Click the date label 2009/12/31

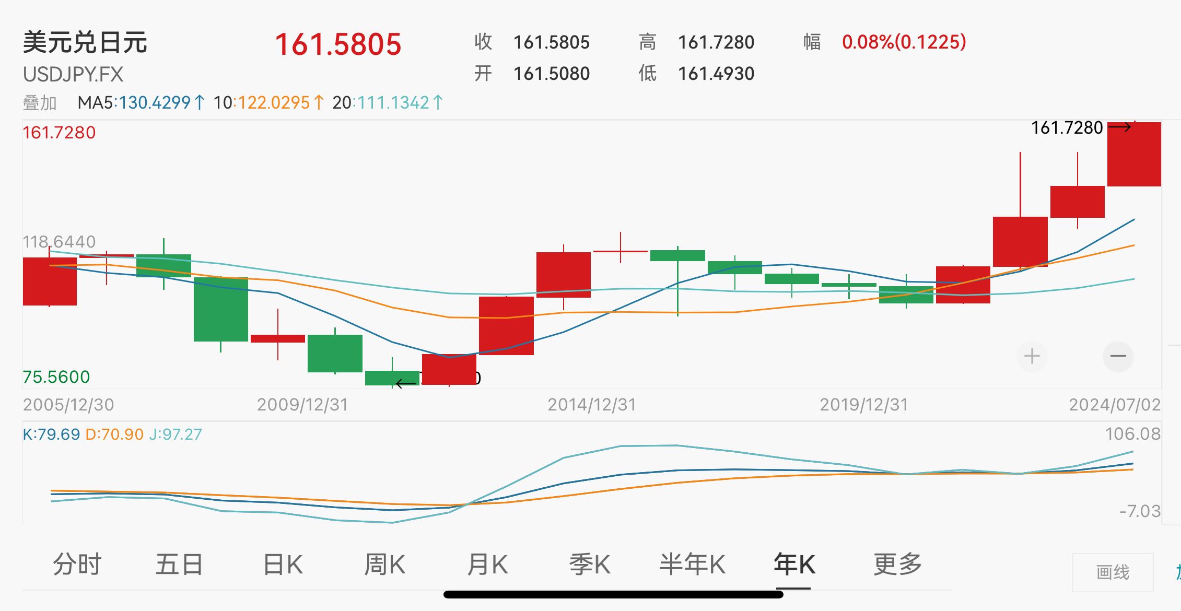tap(302, 405)
